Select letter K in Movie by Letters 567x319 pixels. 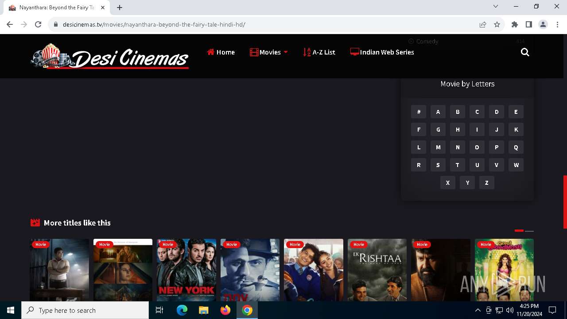tap(516, 130)
